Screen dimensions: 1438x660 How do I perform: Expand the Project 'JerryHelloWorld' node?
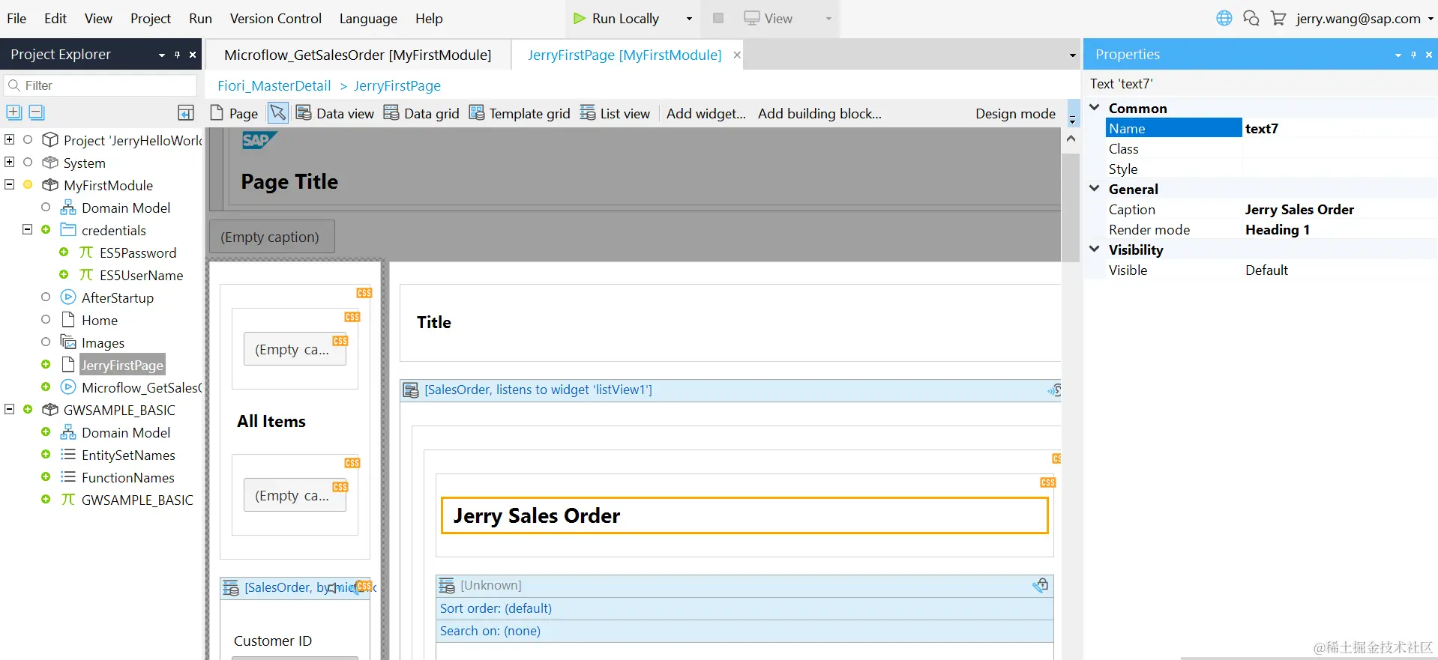pos(10,139)
